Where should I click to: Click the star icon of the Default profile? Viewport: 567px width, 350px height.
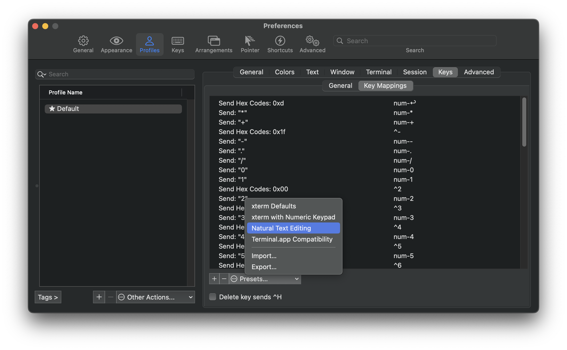point(52,109)
